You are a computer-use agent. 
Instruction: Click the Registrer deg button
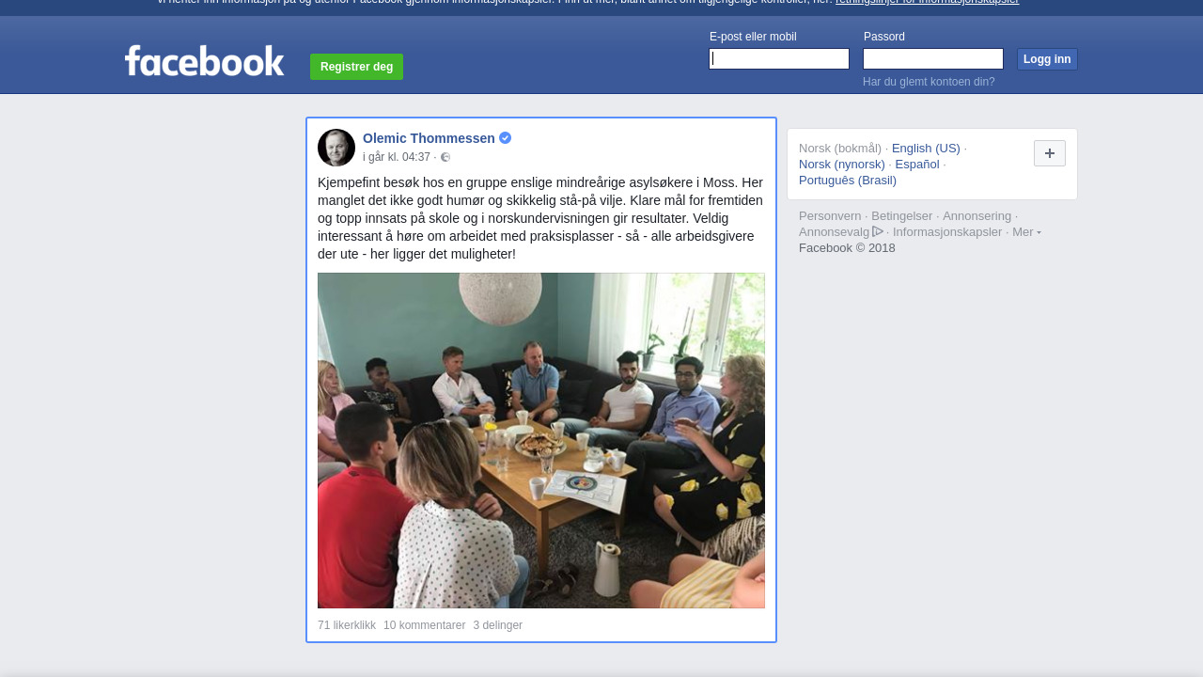pos(356,67)
